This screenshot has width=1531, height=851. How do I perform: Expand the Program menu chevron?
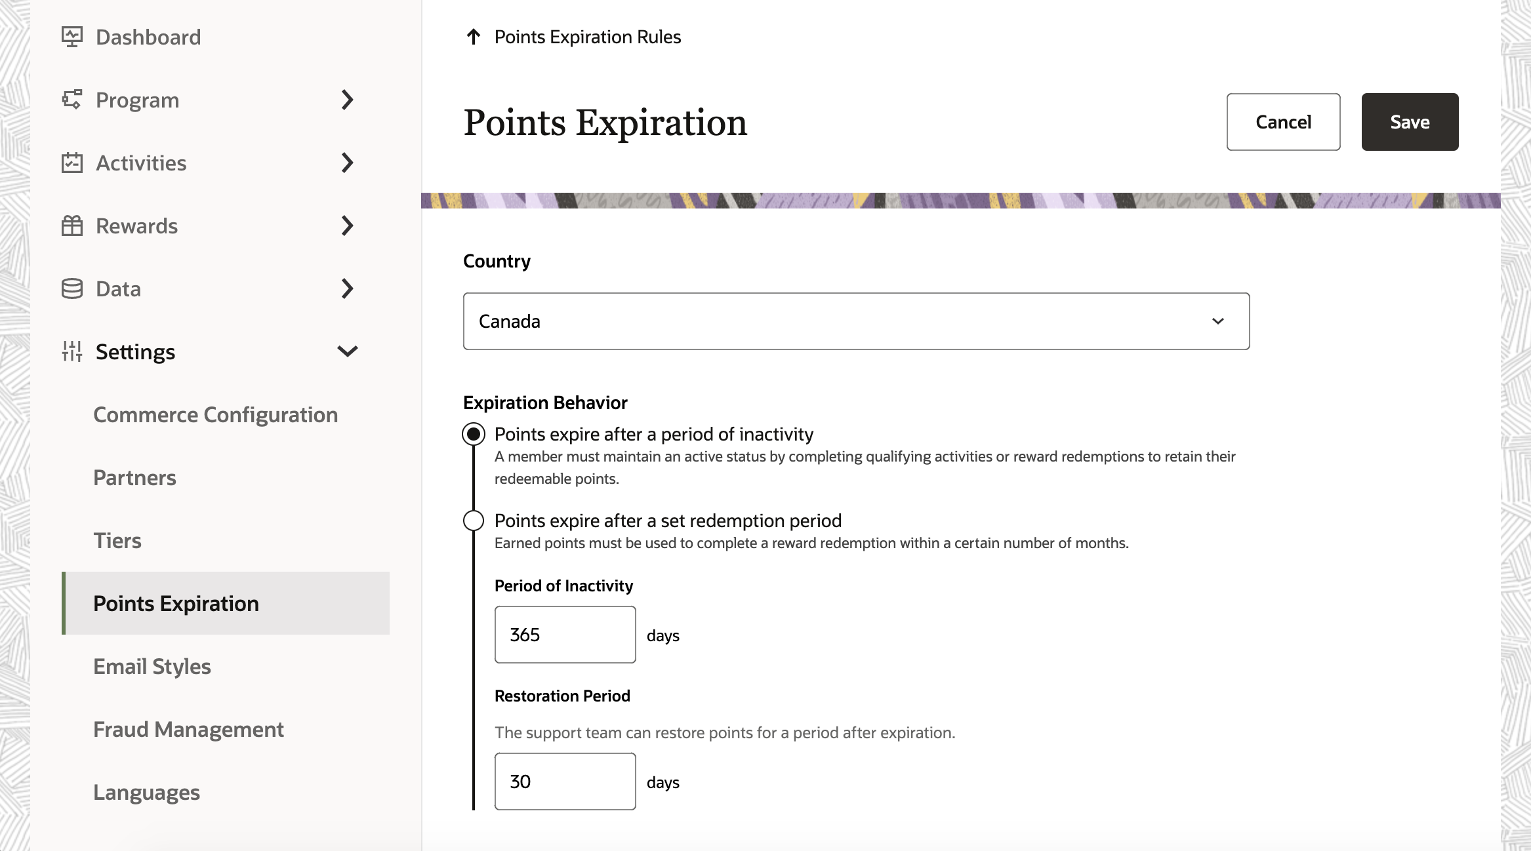tap(348, 100)
